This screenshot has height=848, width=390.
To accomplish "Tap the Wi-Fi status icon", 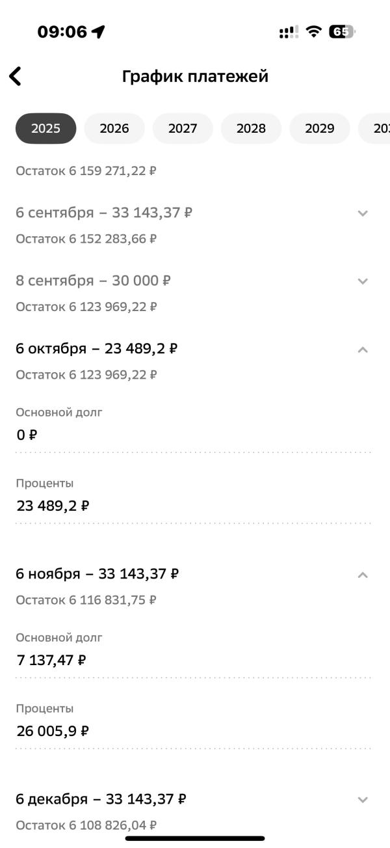I will click(x=314, y=32).
